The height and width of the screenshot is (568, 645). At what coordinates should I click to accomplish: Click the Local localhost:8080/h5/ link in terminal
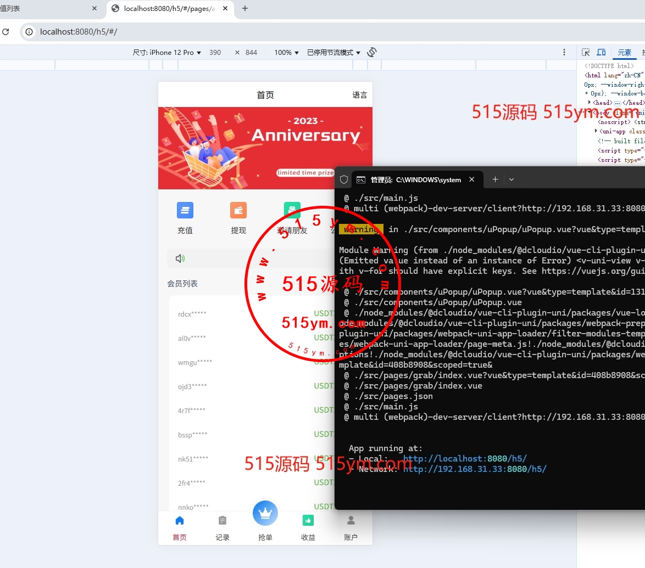[465, 459]
